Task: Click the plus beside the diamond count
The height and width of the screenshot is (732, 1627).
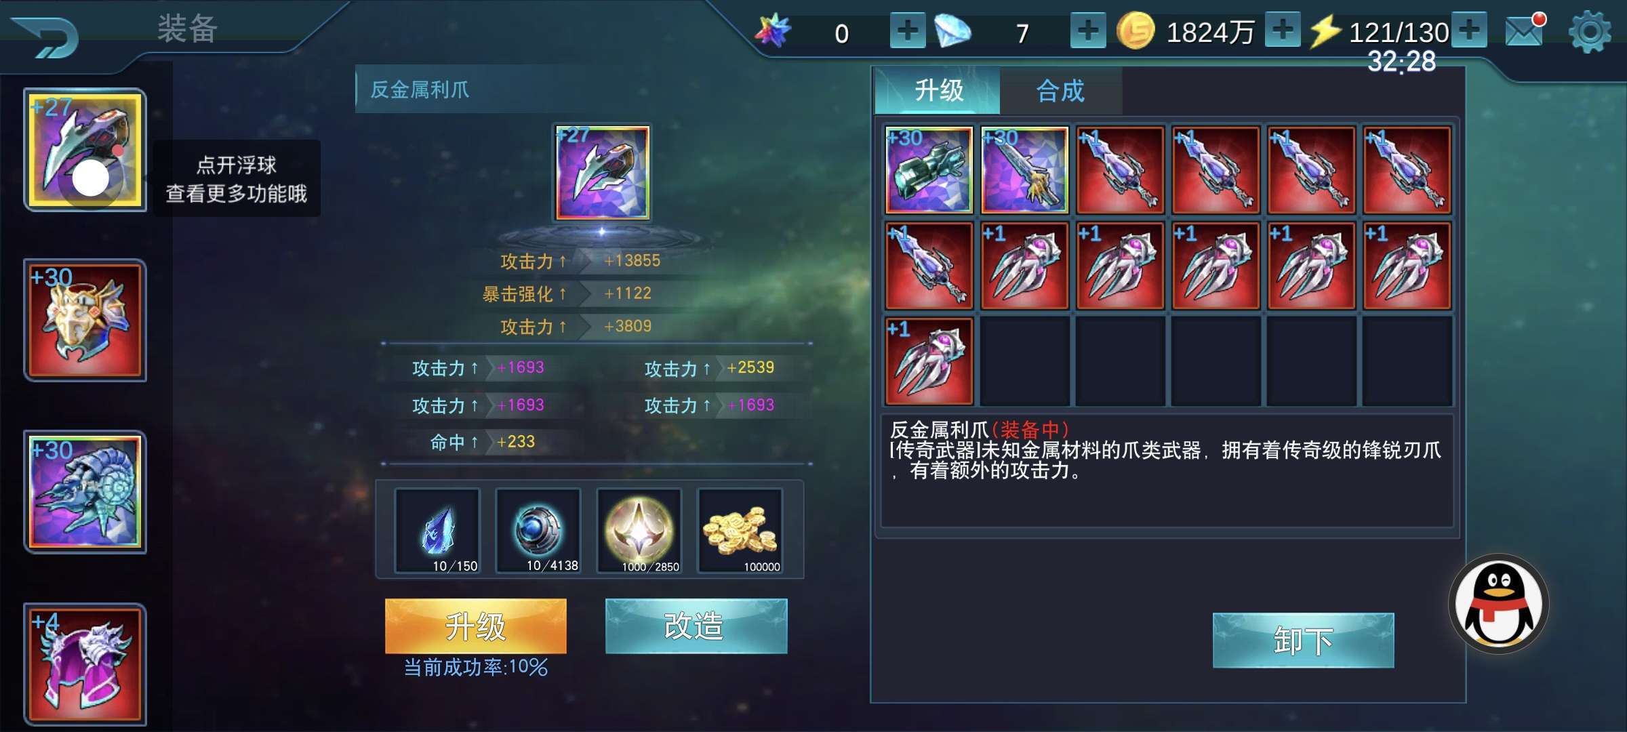Action: pos(1088,30)
